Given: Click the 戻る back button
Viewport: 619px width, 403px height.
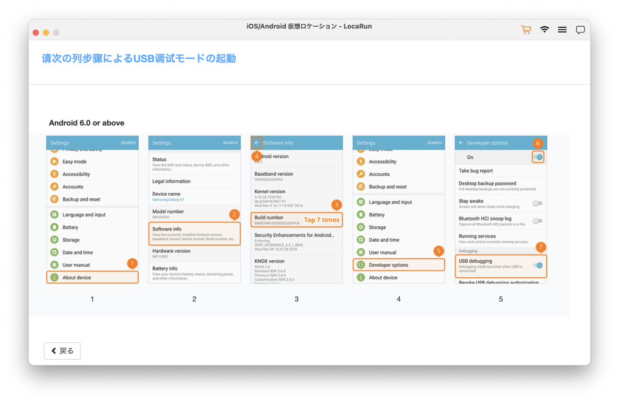Looking at the screenshot, I should (62, 351).
